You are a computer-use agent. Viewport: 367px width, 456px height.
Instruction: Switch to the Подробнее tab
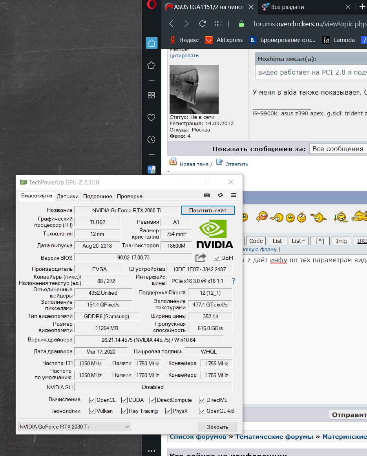(x=97, y=196)
